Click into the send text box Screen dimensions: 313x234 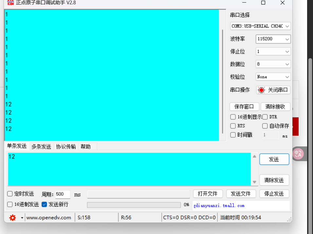click(x=129, y=169)
